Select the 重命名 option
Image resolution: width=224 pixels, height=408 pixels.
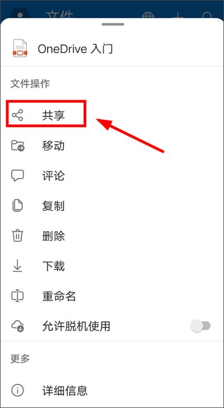(x=112, y=296)
